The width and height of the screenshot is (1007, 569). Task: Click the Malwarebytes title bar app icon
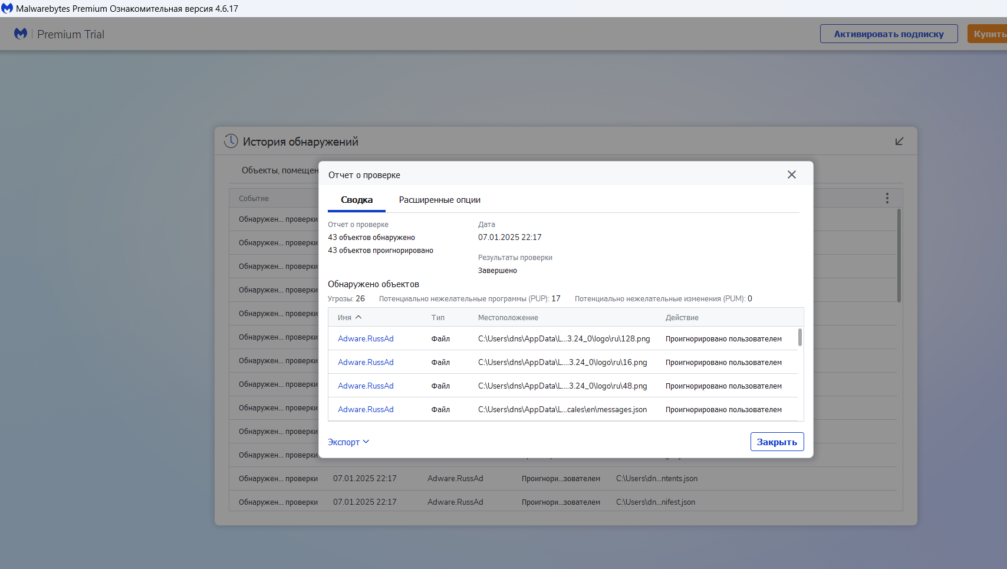click(7, 8)
